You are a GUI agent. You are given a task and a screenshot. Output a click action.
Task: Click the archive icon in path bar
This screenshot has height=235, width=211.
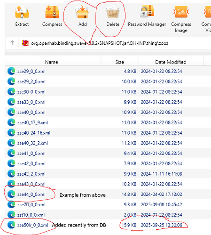click(x=25, y=43)
